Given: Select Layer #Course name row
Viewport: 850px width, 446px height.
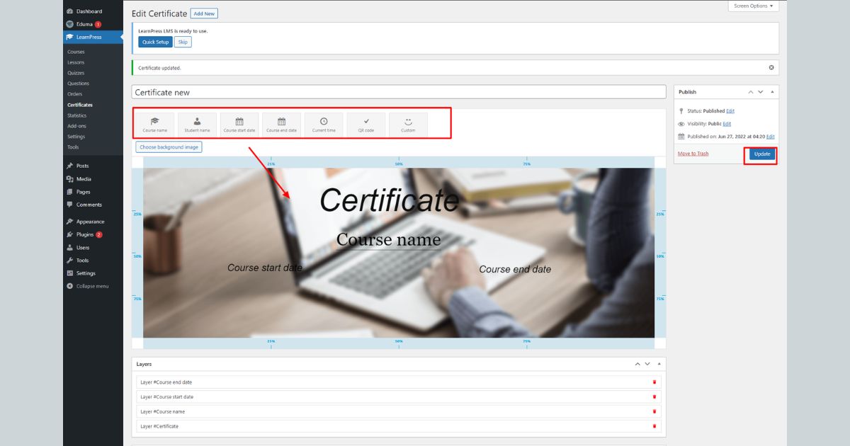Looking at the screenshot, I should 399,411.
